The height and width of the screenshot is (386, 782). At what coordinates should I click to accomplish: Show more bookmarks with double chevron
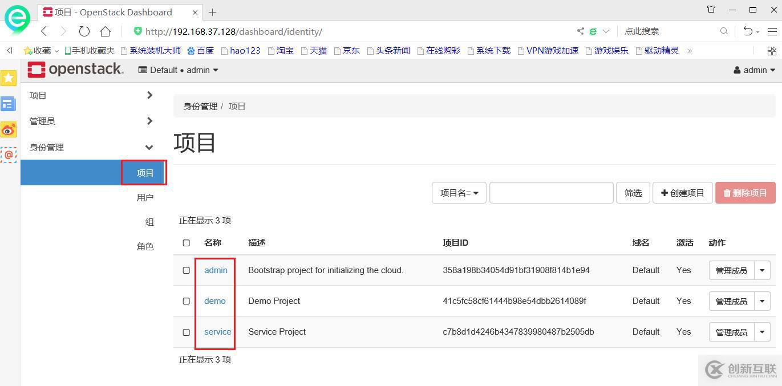tap(690, 51)
